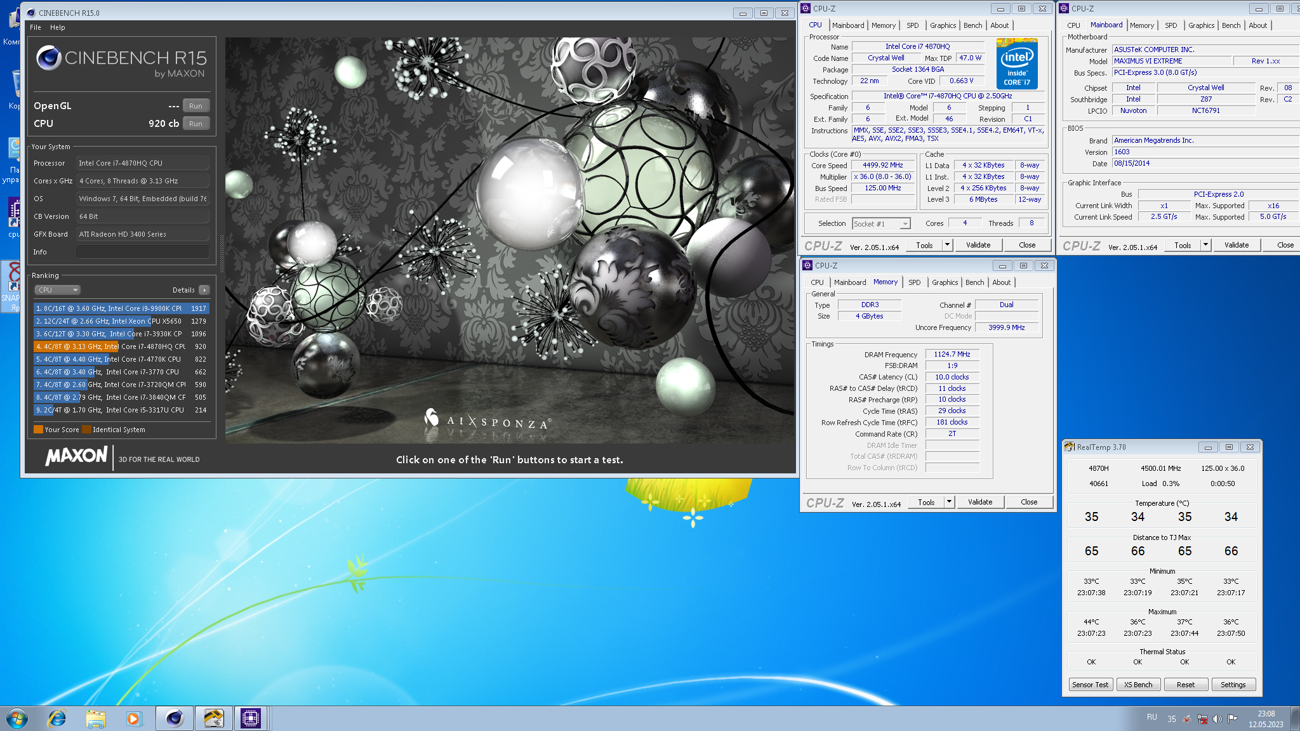This screenshot has width=1300, height=731.
Task: Click the Intel Core i7 logo
Action: coord(1017,63)
